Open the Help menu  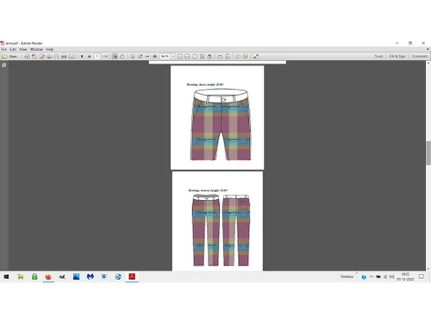(50, 49)
